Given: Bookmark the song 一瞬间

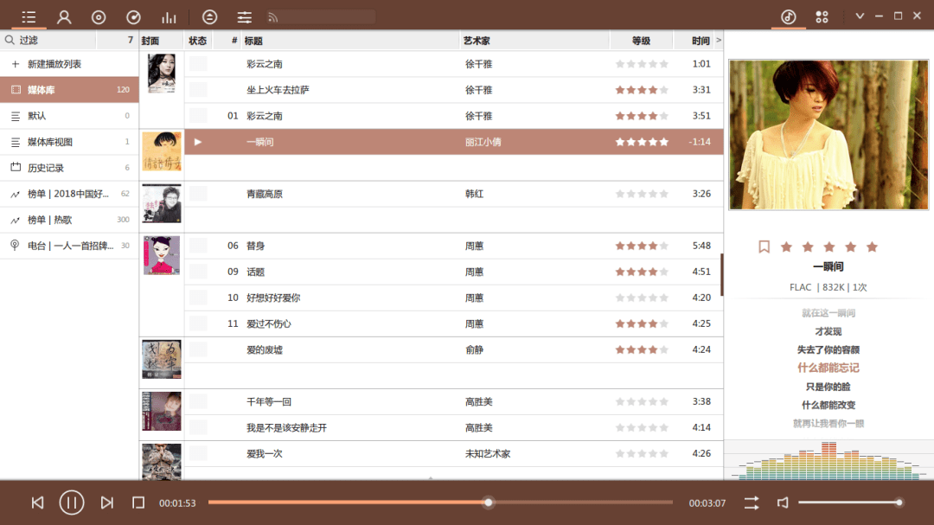Looking at the screenshot, I should pos(764,246).
